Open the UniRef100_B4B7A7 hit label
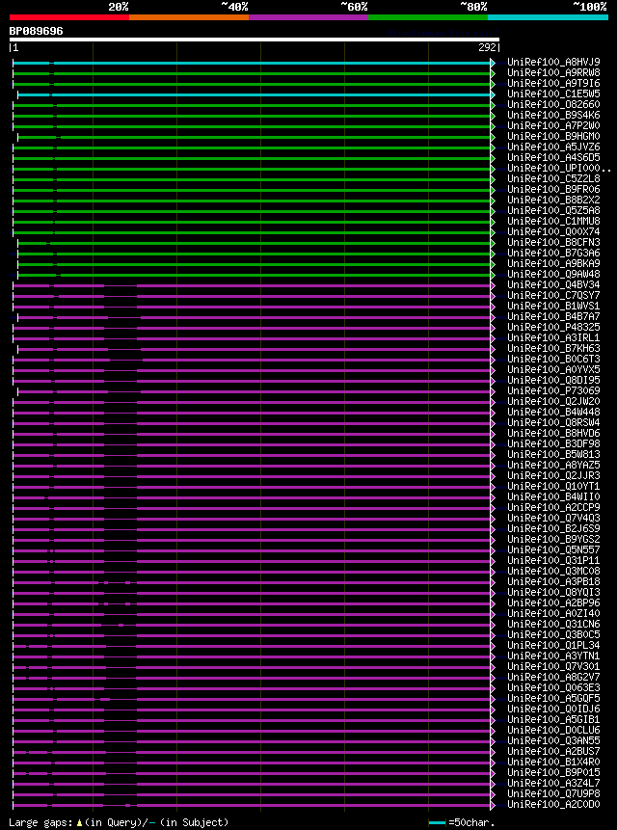The image size is (617, 830). coord(553,316)
